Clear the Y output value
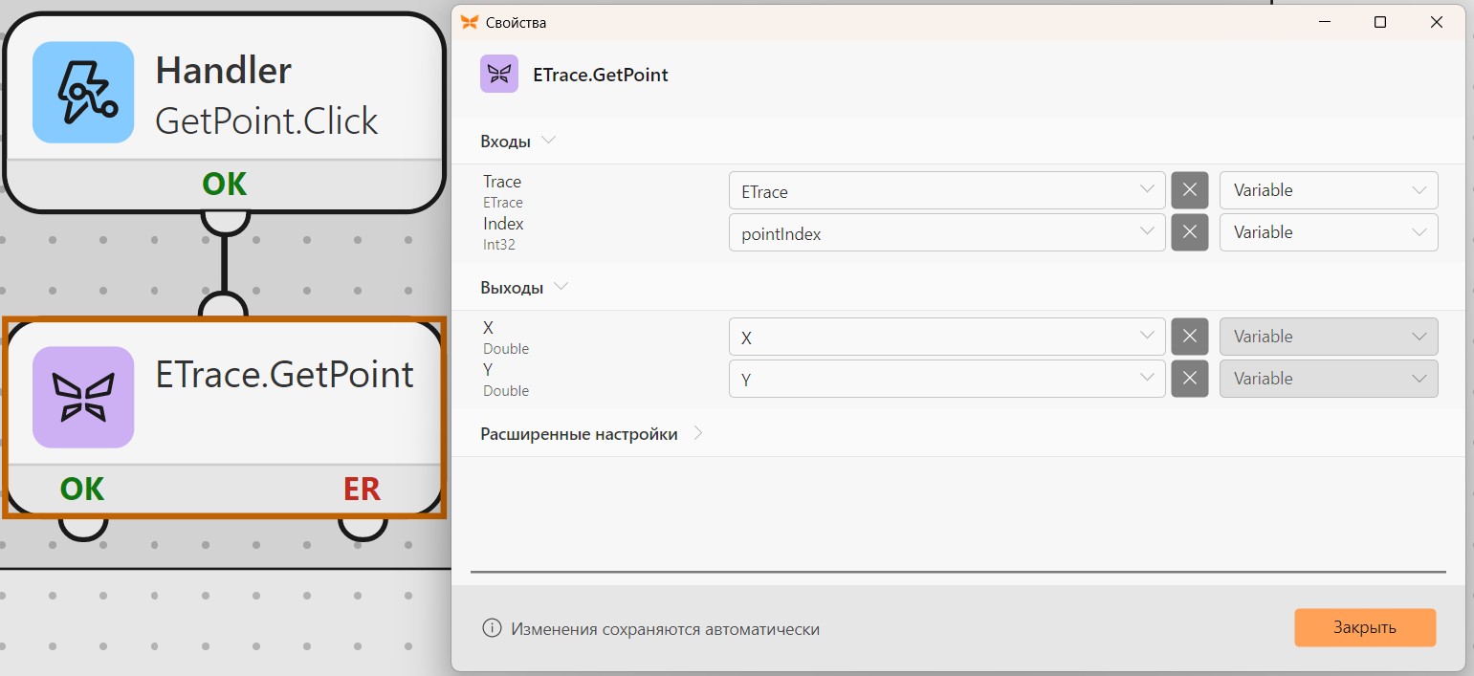Screen dimensions: 1474x676 point(1190,379)
